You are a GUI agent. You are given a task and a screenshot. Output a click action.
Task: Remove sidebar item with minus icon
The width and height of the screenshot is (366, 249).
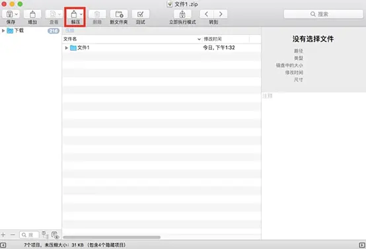[x=13, y=234]
